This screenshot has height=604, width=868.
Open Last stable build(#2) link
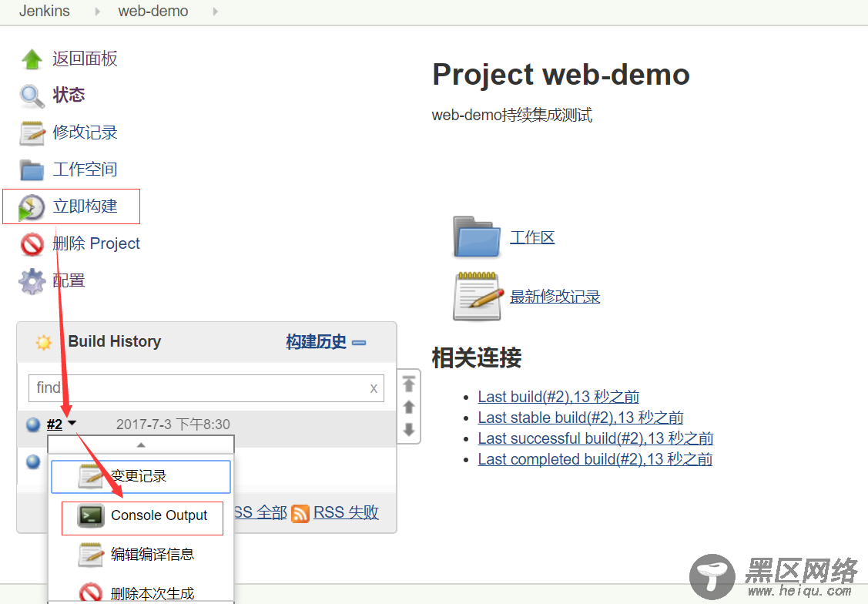tap(581, 418)
